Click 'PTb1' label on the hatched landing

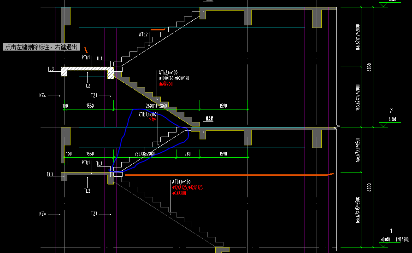(86, 57)
